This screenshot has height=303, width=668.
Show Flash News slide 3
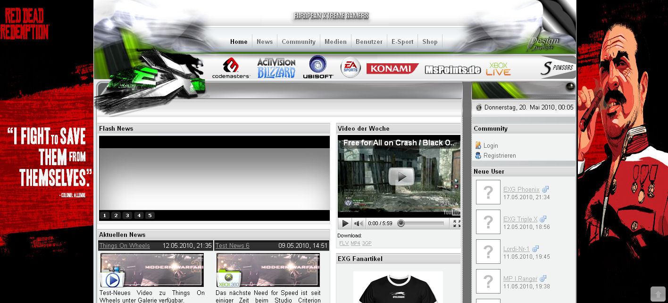point(127,216)
